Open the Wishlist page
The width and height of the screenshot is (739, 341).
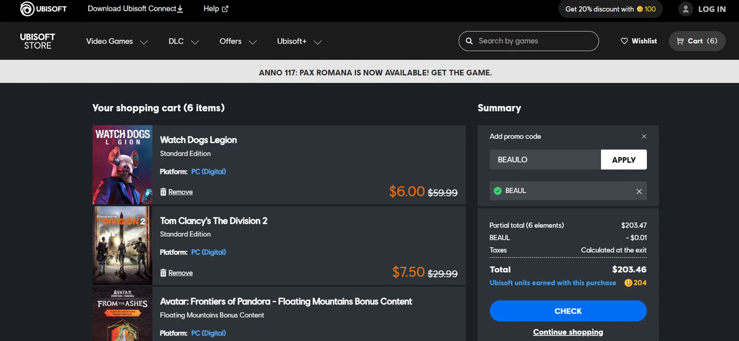pos(639,41)
